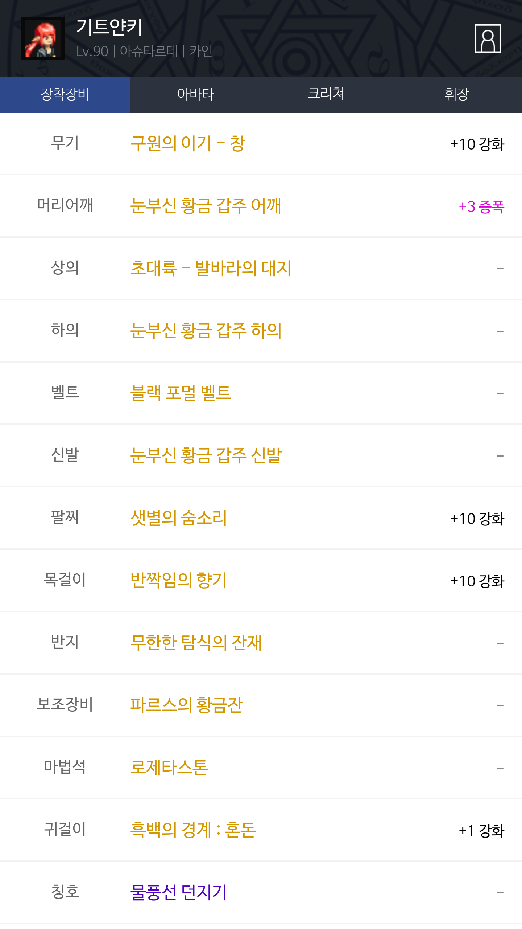Switch to the 아바타 tab
Screen dimensions: 522x929
pyautogui.click(x=196, y=94)
